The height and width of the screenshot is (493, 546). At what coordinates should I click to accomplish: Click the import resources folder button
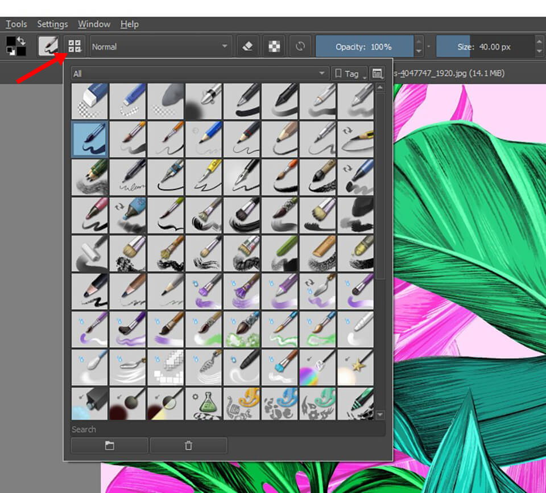(x=109, y=446)
